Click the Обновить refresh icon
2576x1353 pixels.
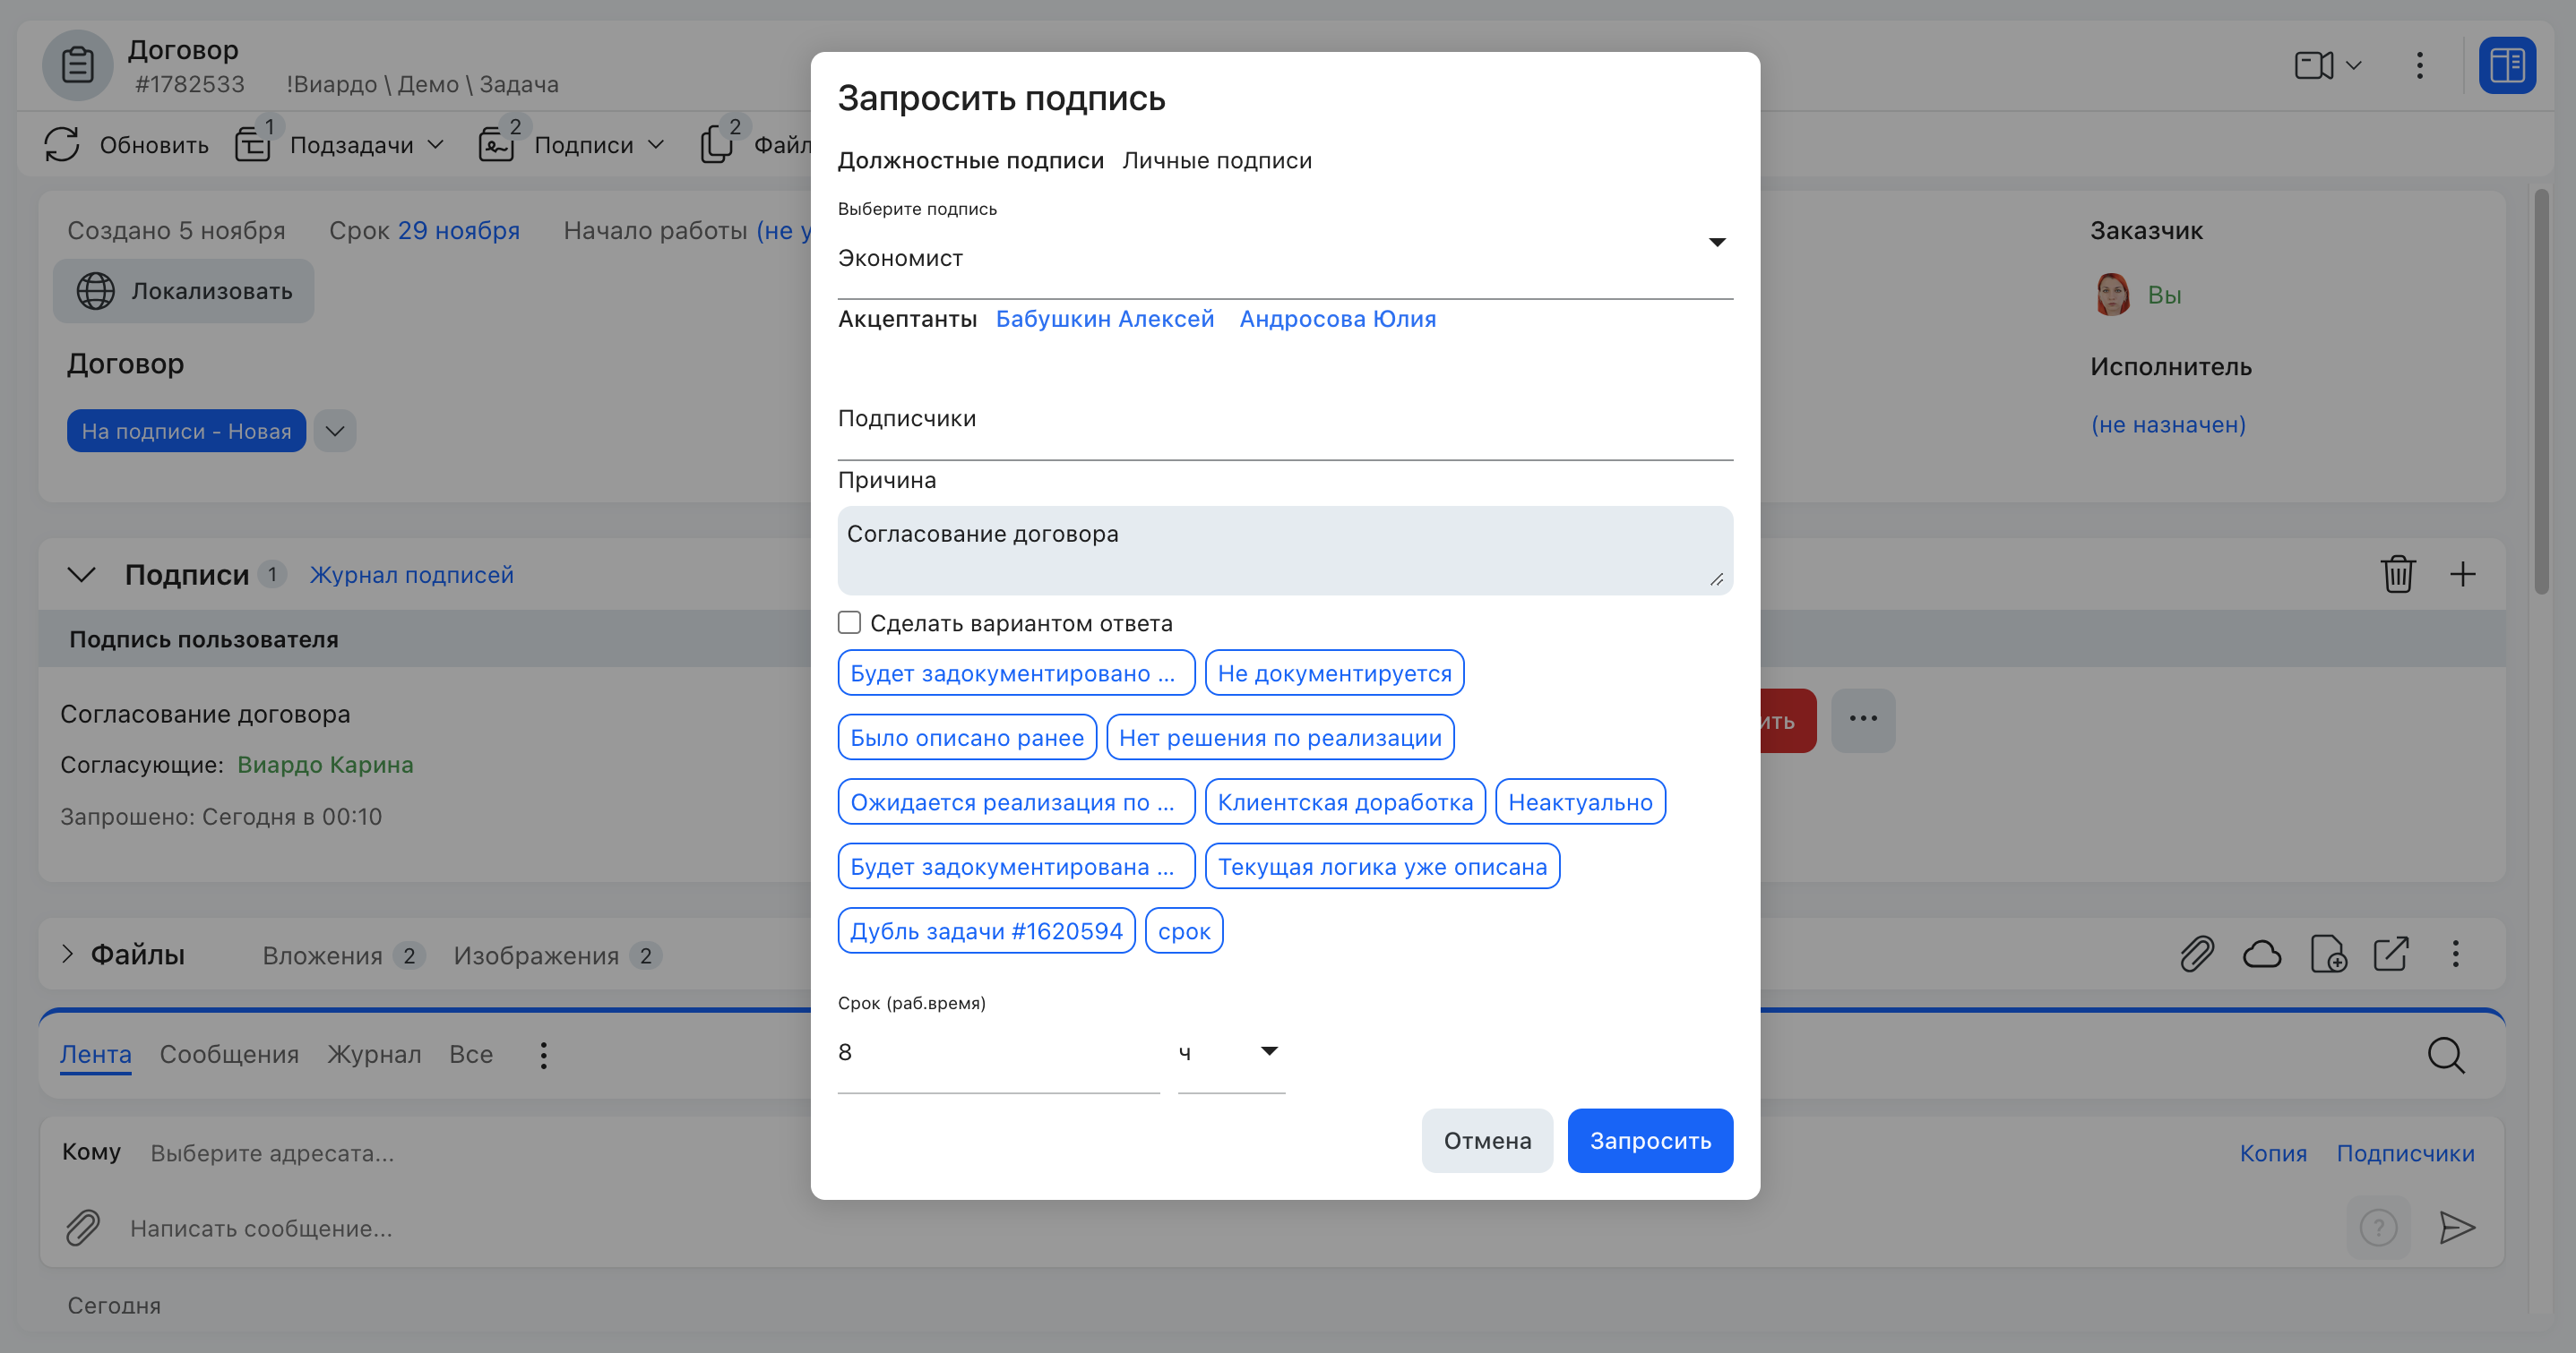coord(62,145)
